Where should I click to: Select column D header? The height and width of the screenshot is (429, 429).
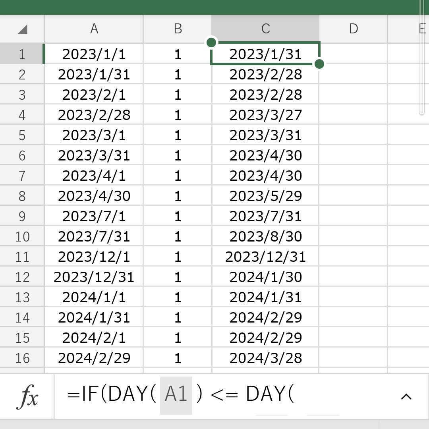pos(353,29)
